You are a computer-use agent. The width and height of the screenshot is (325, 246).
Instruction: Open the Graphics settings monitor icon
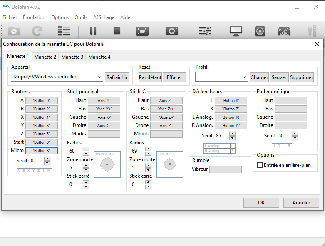(236, 31)
